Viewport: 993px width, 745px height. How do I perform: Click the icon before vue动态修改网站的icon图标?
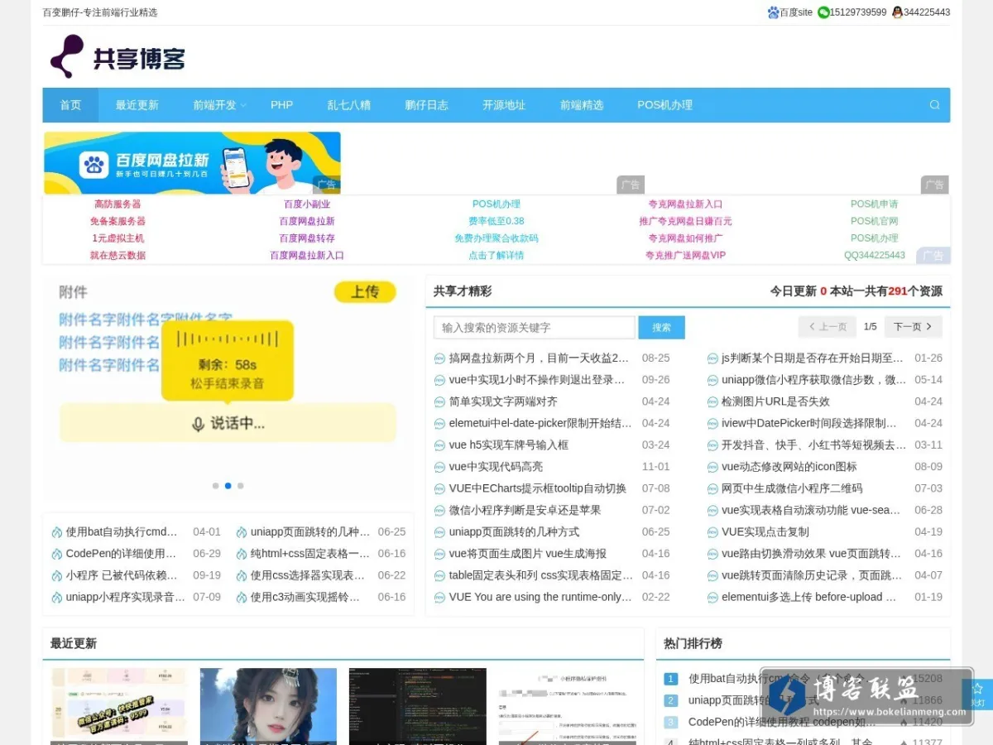pyautogui.click(x=712, y=467)
